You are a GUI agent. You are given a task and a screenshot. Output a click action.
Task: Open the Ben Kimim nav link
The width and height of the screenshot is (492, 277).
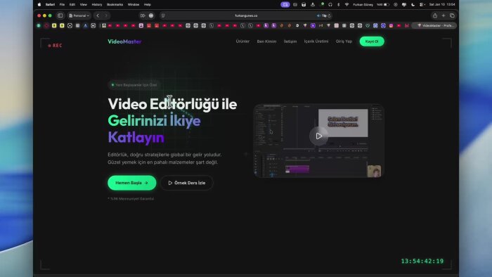click(x=266, y=41)
